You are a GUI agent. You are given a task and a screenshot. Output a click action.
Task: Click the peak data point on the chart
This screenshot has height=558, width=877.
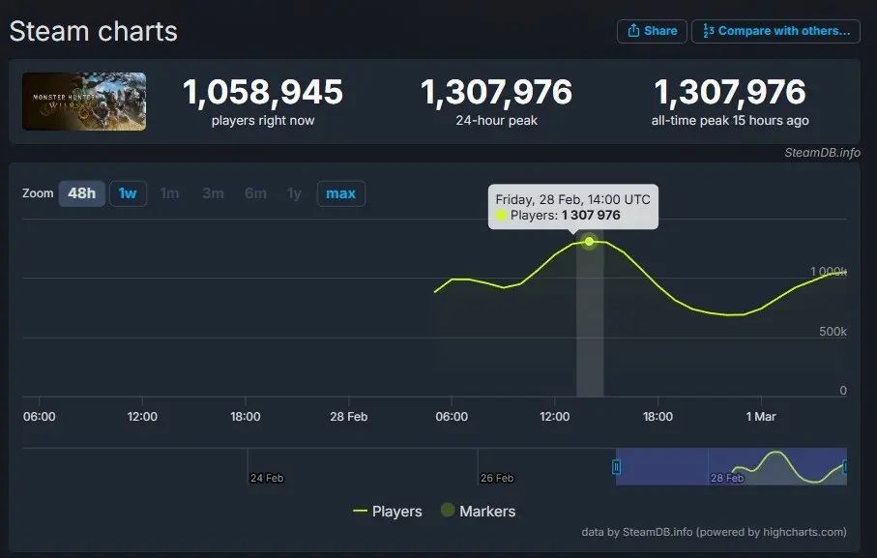tap(589, 241)
